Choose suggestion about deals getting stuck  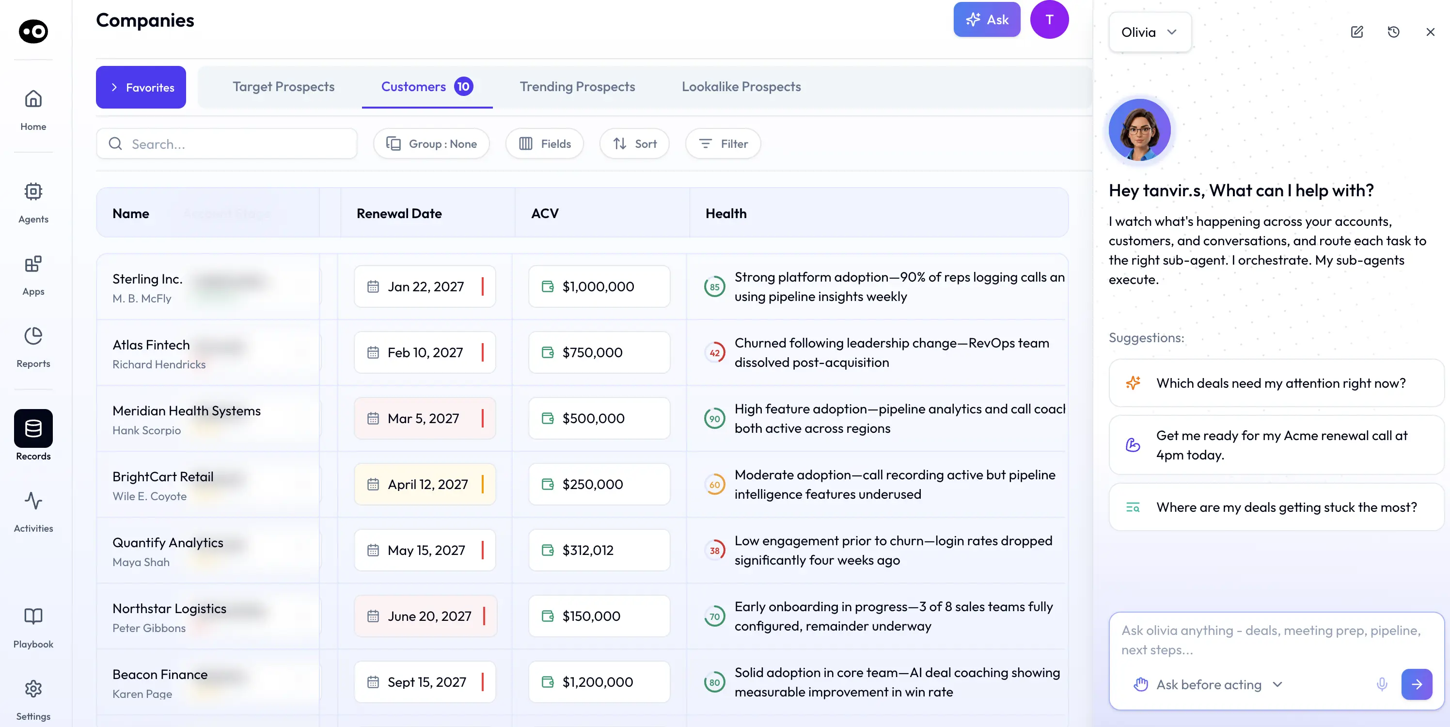(x=1276, y=507)
